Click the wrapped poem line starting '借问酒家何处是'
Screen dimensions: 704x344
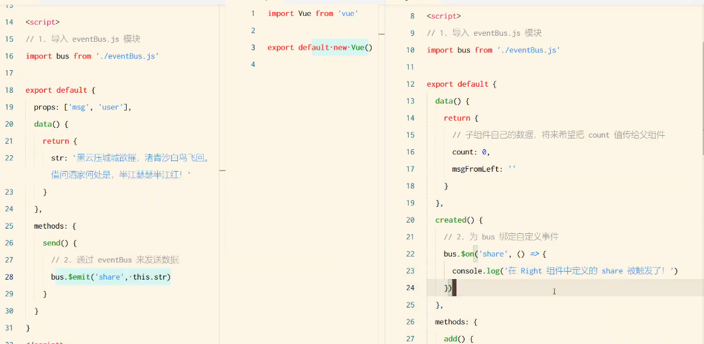tap(121, 175)
